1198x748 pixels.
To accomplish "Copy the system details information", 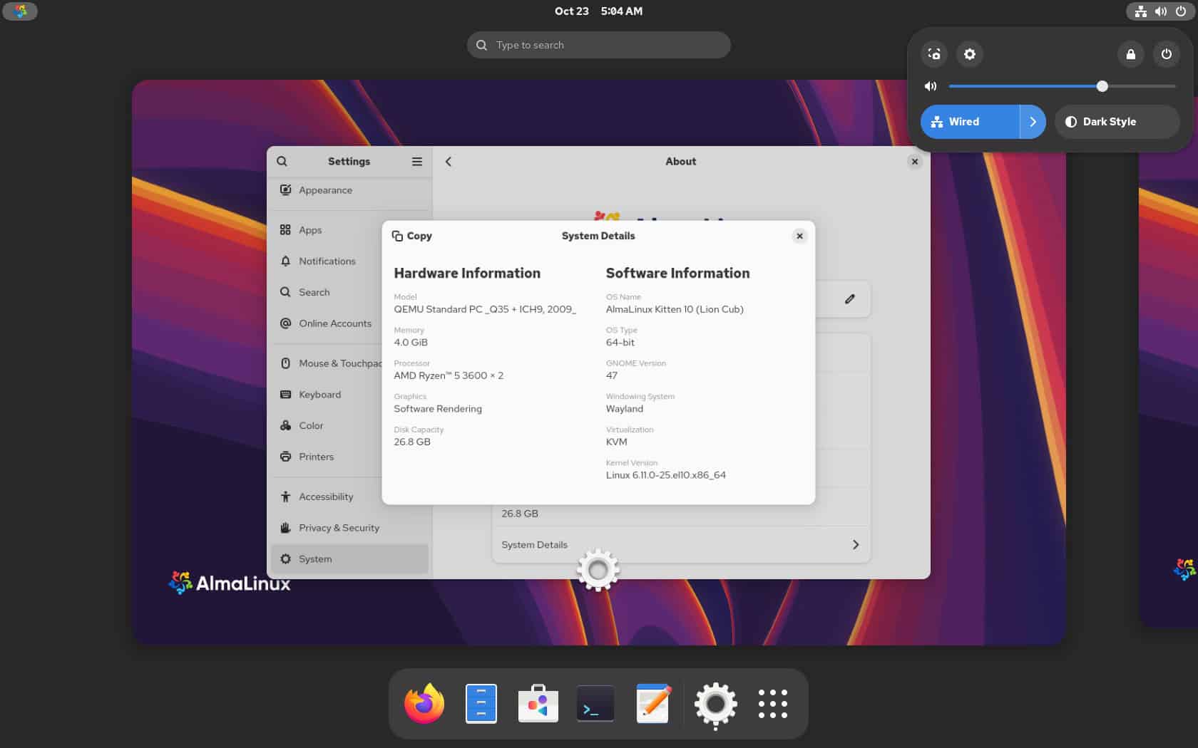I will click(412, 236).
